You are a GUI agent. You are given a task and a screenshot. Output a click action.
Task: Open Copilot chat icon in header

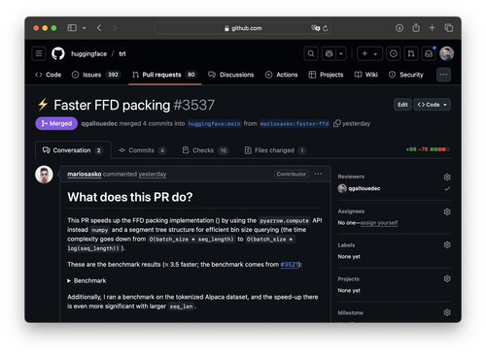(329, 53)
